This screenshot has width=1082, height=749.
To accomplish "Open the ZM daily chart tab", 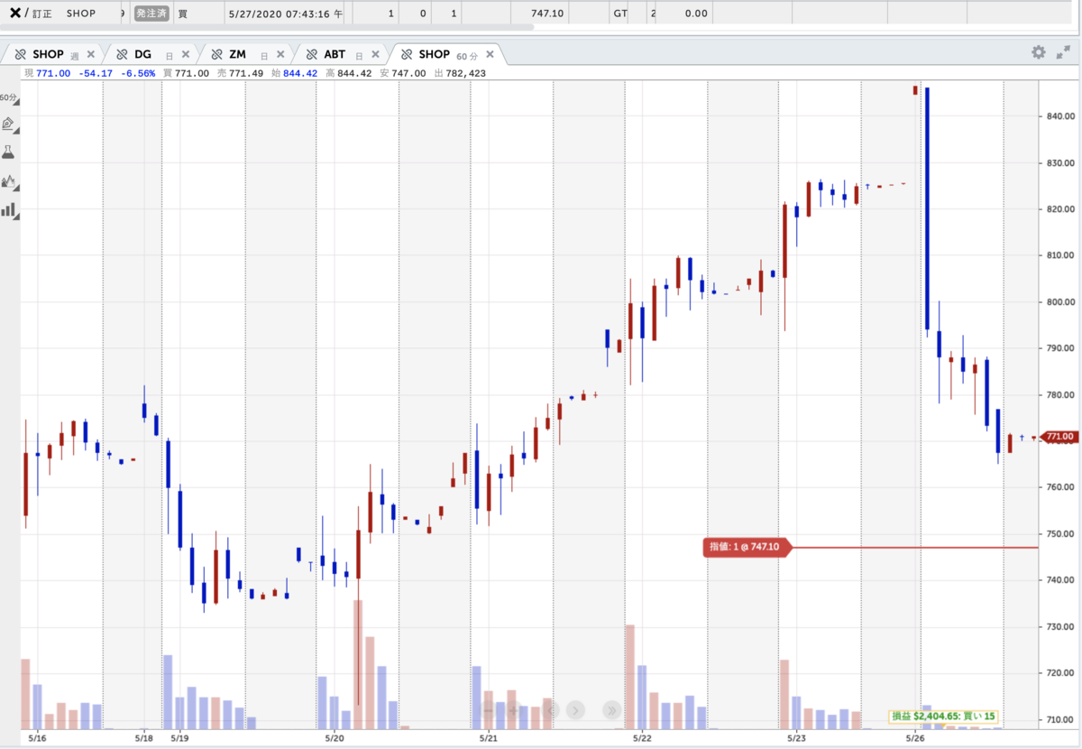I will [x=245, y=54].
